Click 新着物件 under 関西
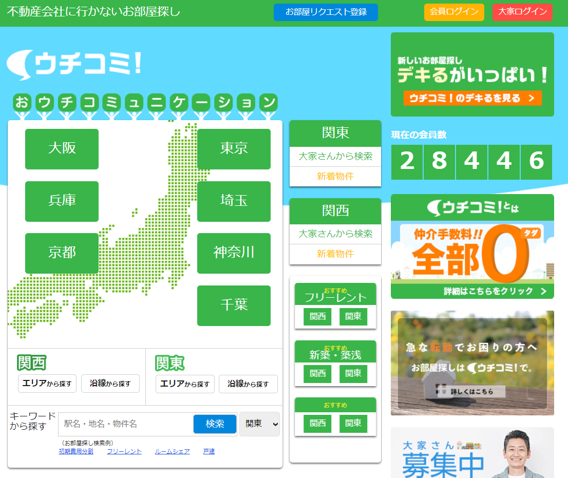568x478 pixels. [x=335, y=254]
